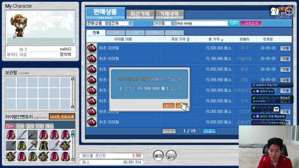This screenshot has width=299, height=168.
Task: Pick the curved polearm in inventory
Action: coord(54,146)
